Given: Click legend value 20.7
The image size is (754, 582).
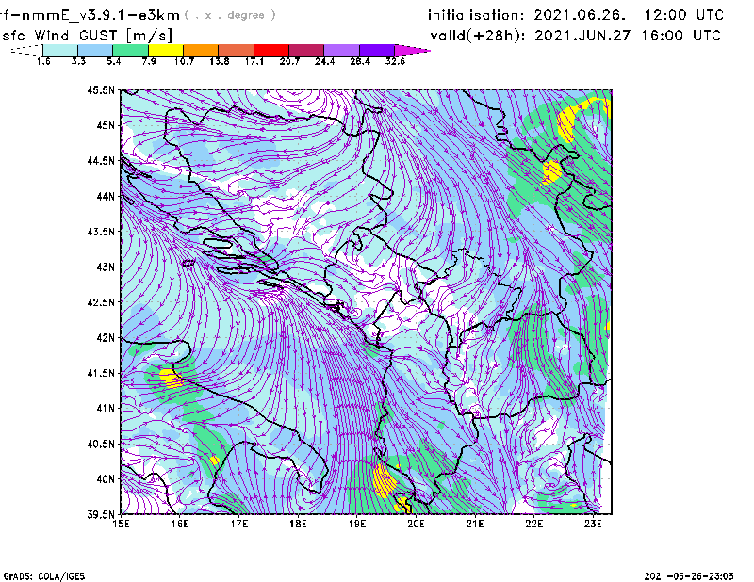Looking at the screenshot, I should point(289,61).
